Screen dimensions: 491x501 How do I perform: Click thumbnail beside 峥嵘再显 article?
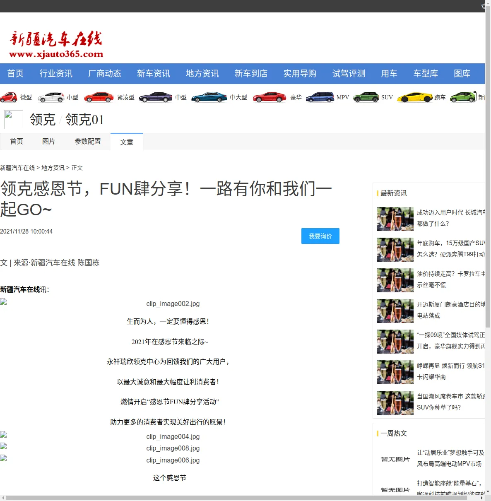tap(395, 372)
